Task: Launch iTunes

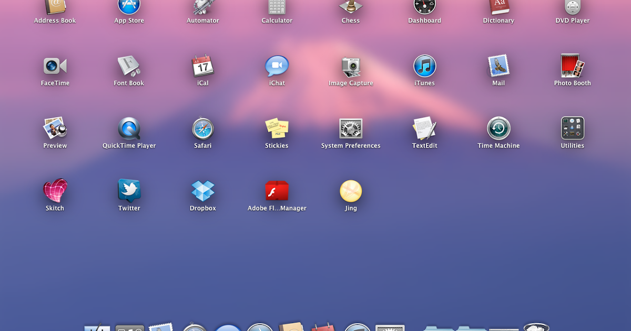Action: tap(425, 66)
